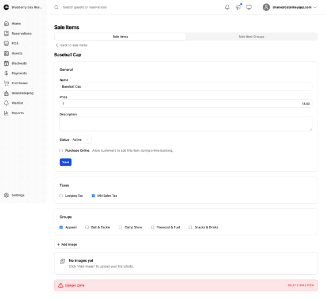Viewport: 325px width, 300px height.
Task: Expand the account menu chevron
Action: 315,7
